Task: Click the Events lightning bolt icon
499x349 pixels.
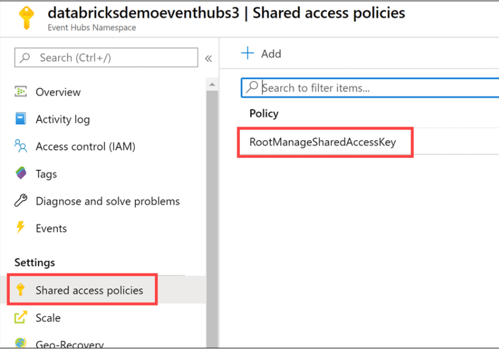Action: point(21,228)
